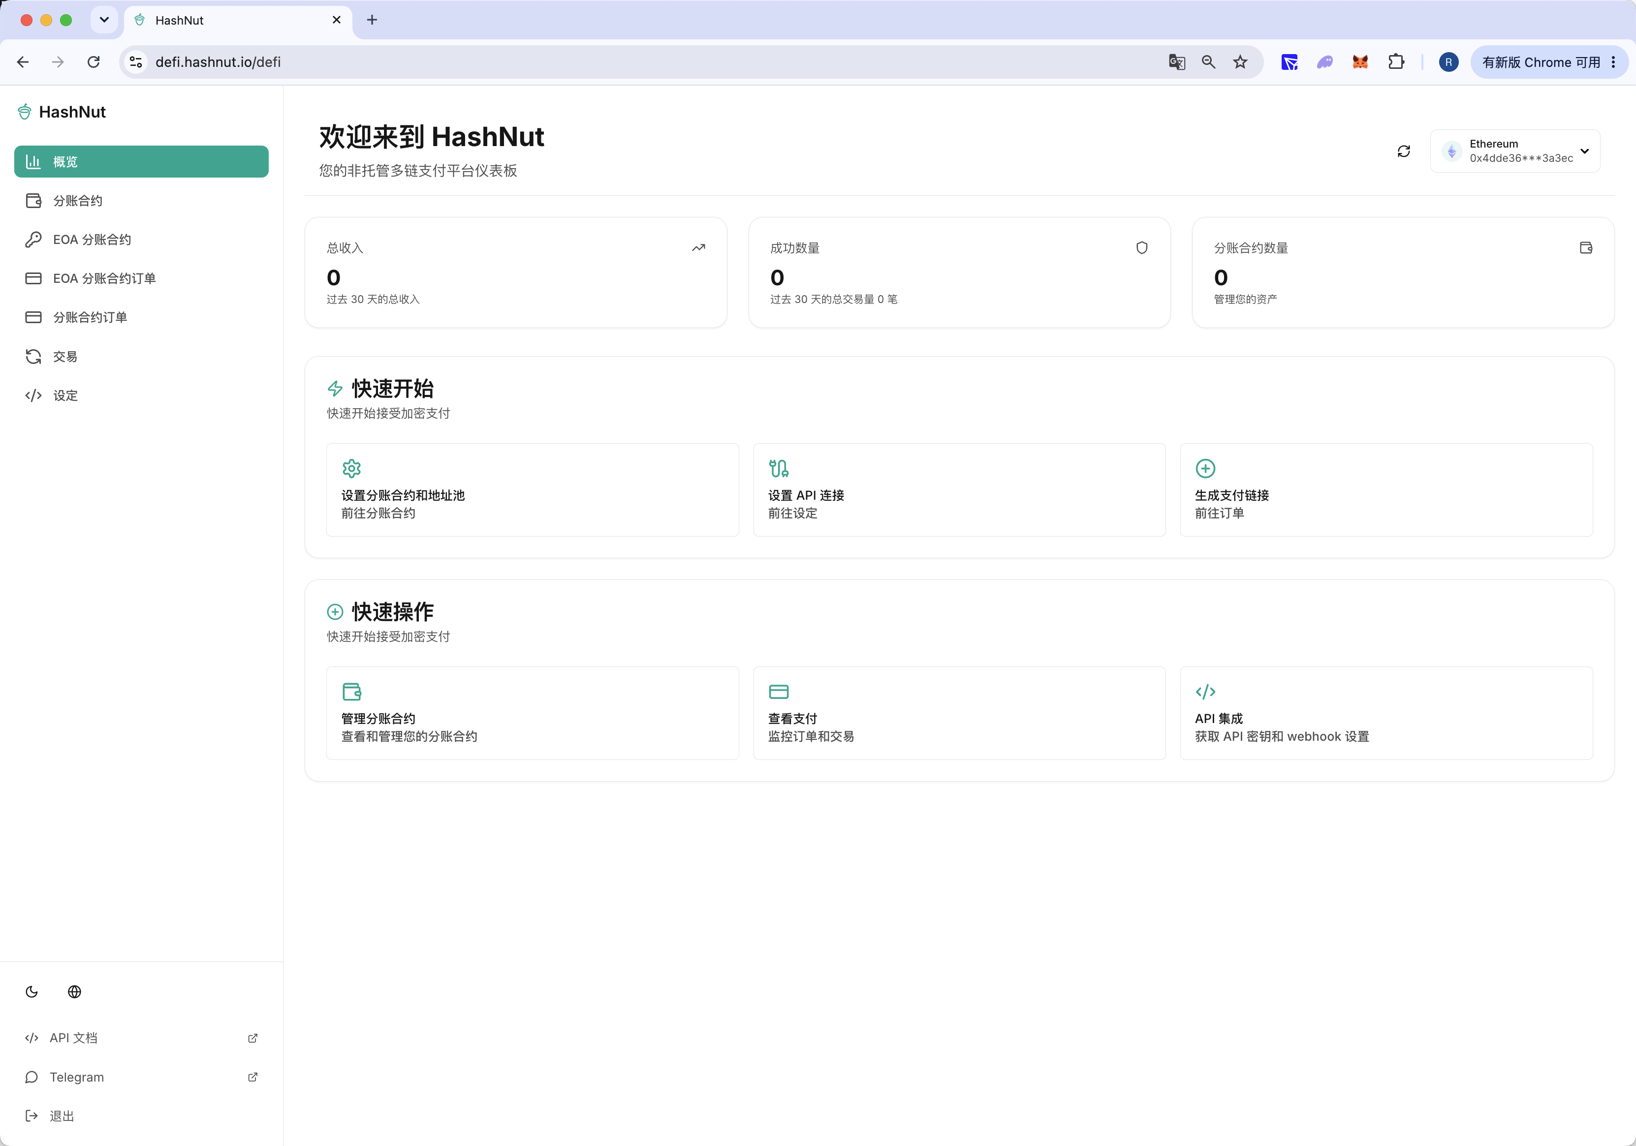Open the 设置 API 连接 card
This screenshot has width=1636, height=1146.
point(959,490)
